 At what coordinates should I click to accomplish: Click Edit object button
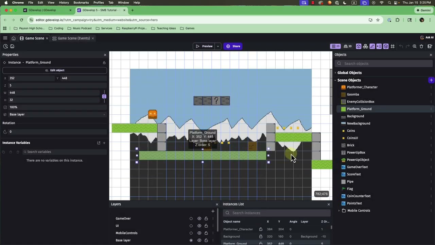tap(55, 70)
